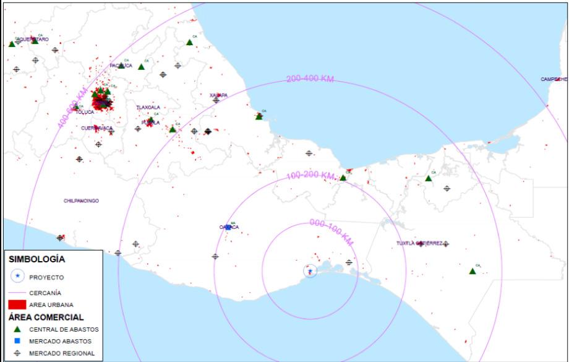
Task: Select the 100-200 KM ring label
Action: pyautogui.click(x=310, y=176)
